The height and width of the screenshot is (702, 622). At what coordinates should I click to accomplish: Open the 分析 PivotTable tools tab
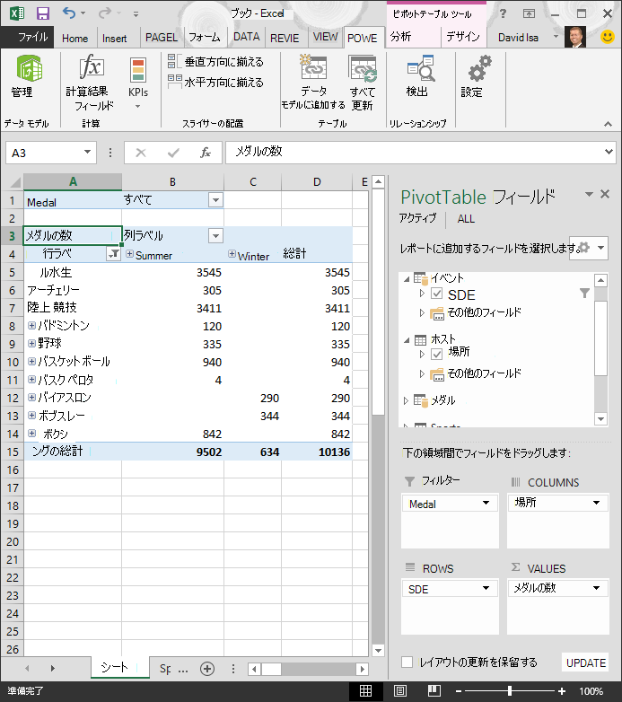[x=401, y=37]
